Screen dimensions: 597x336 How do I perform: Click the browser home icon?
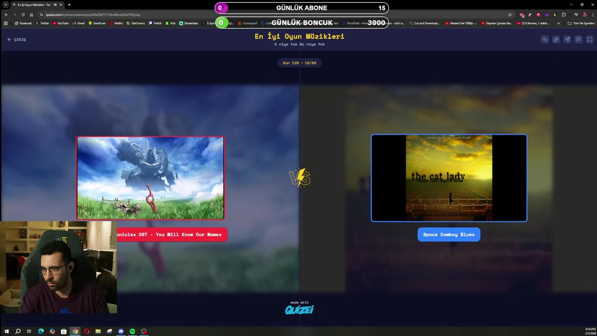click(31, 14)
